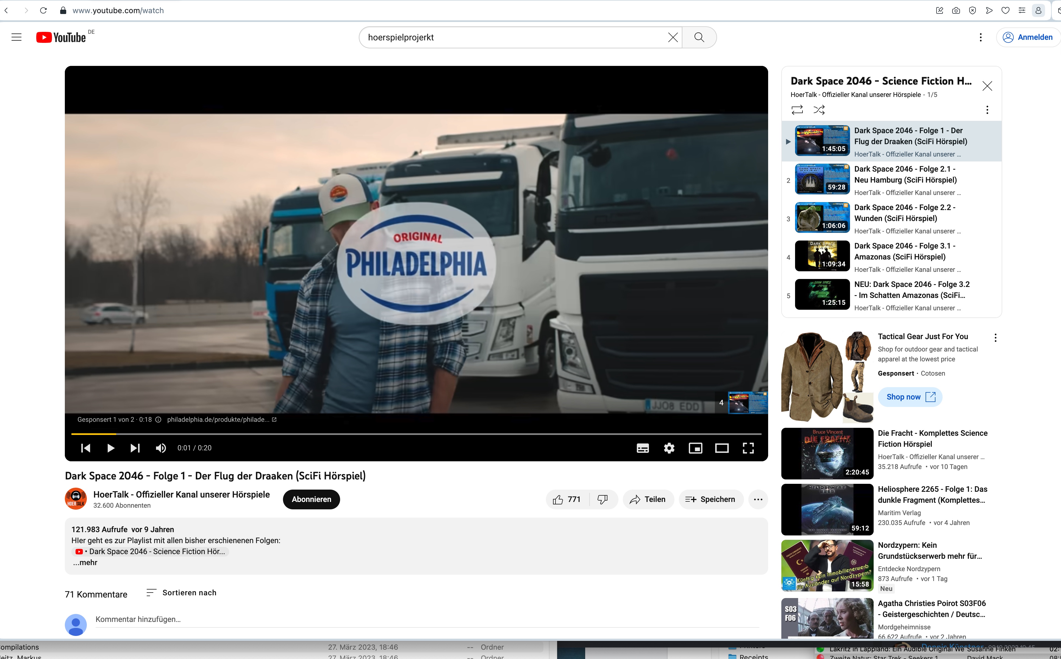1061x659 pixels.
Task: Click Shop now ad button
Action: (x=910, y=396)
